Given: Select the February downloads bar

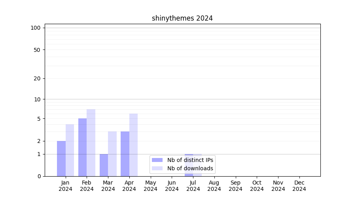Looking at the screenshot, I should (x=91, y=143).
